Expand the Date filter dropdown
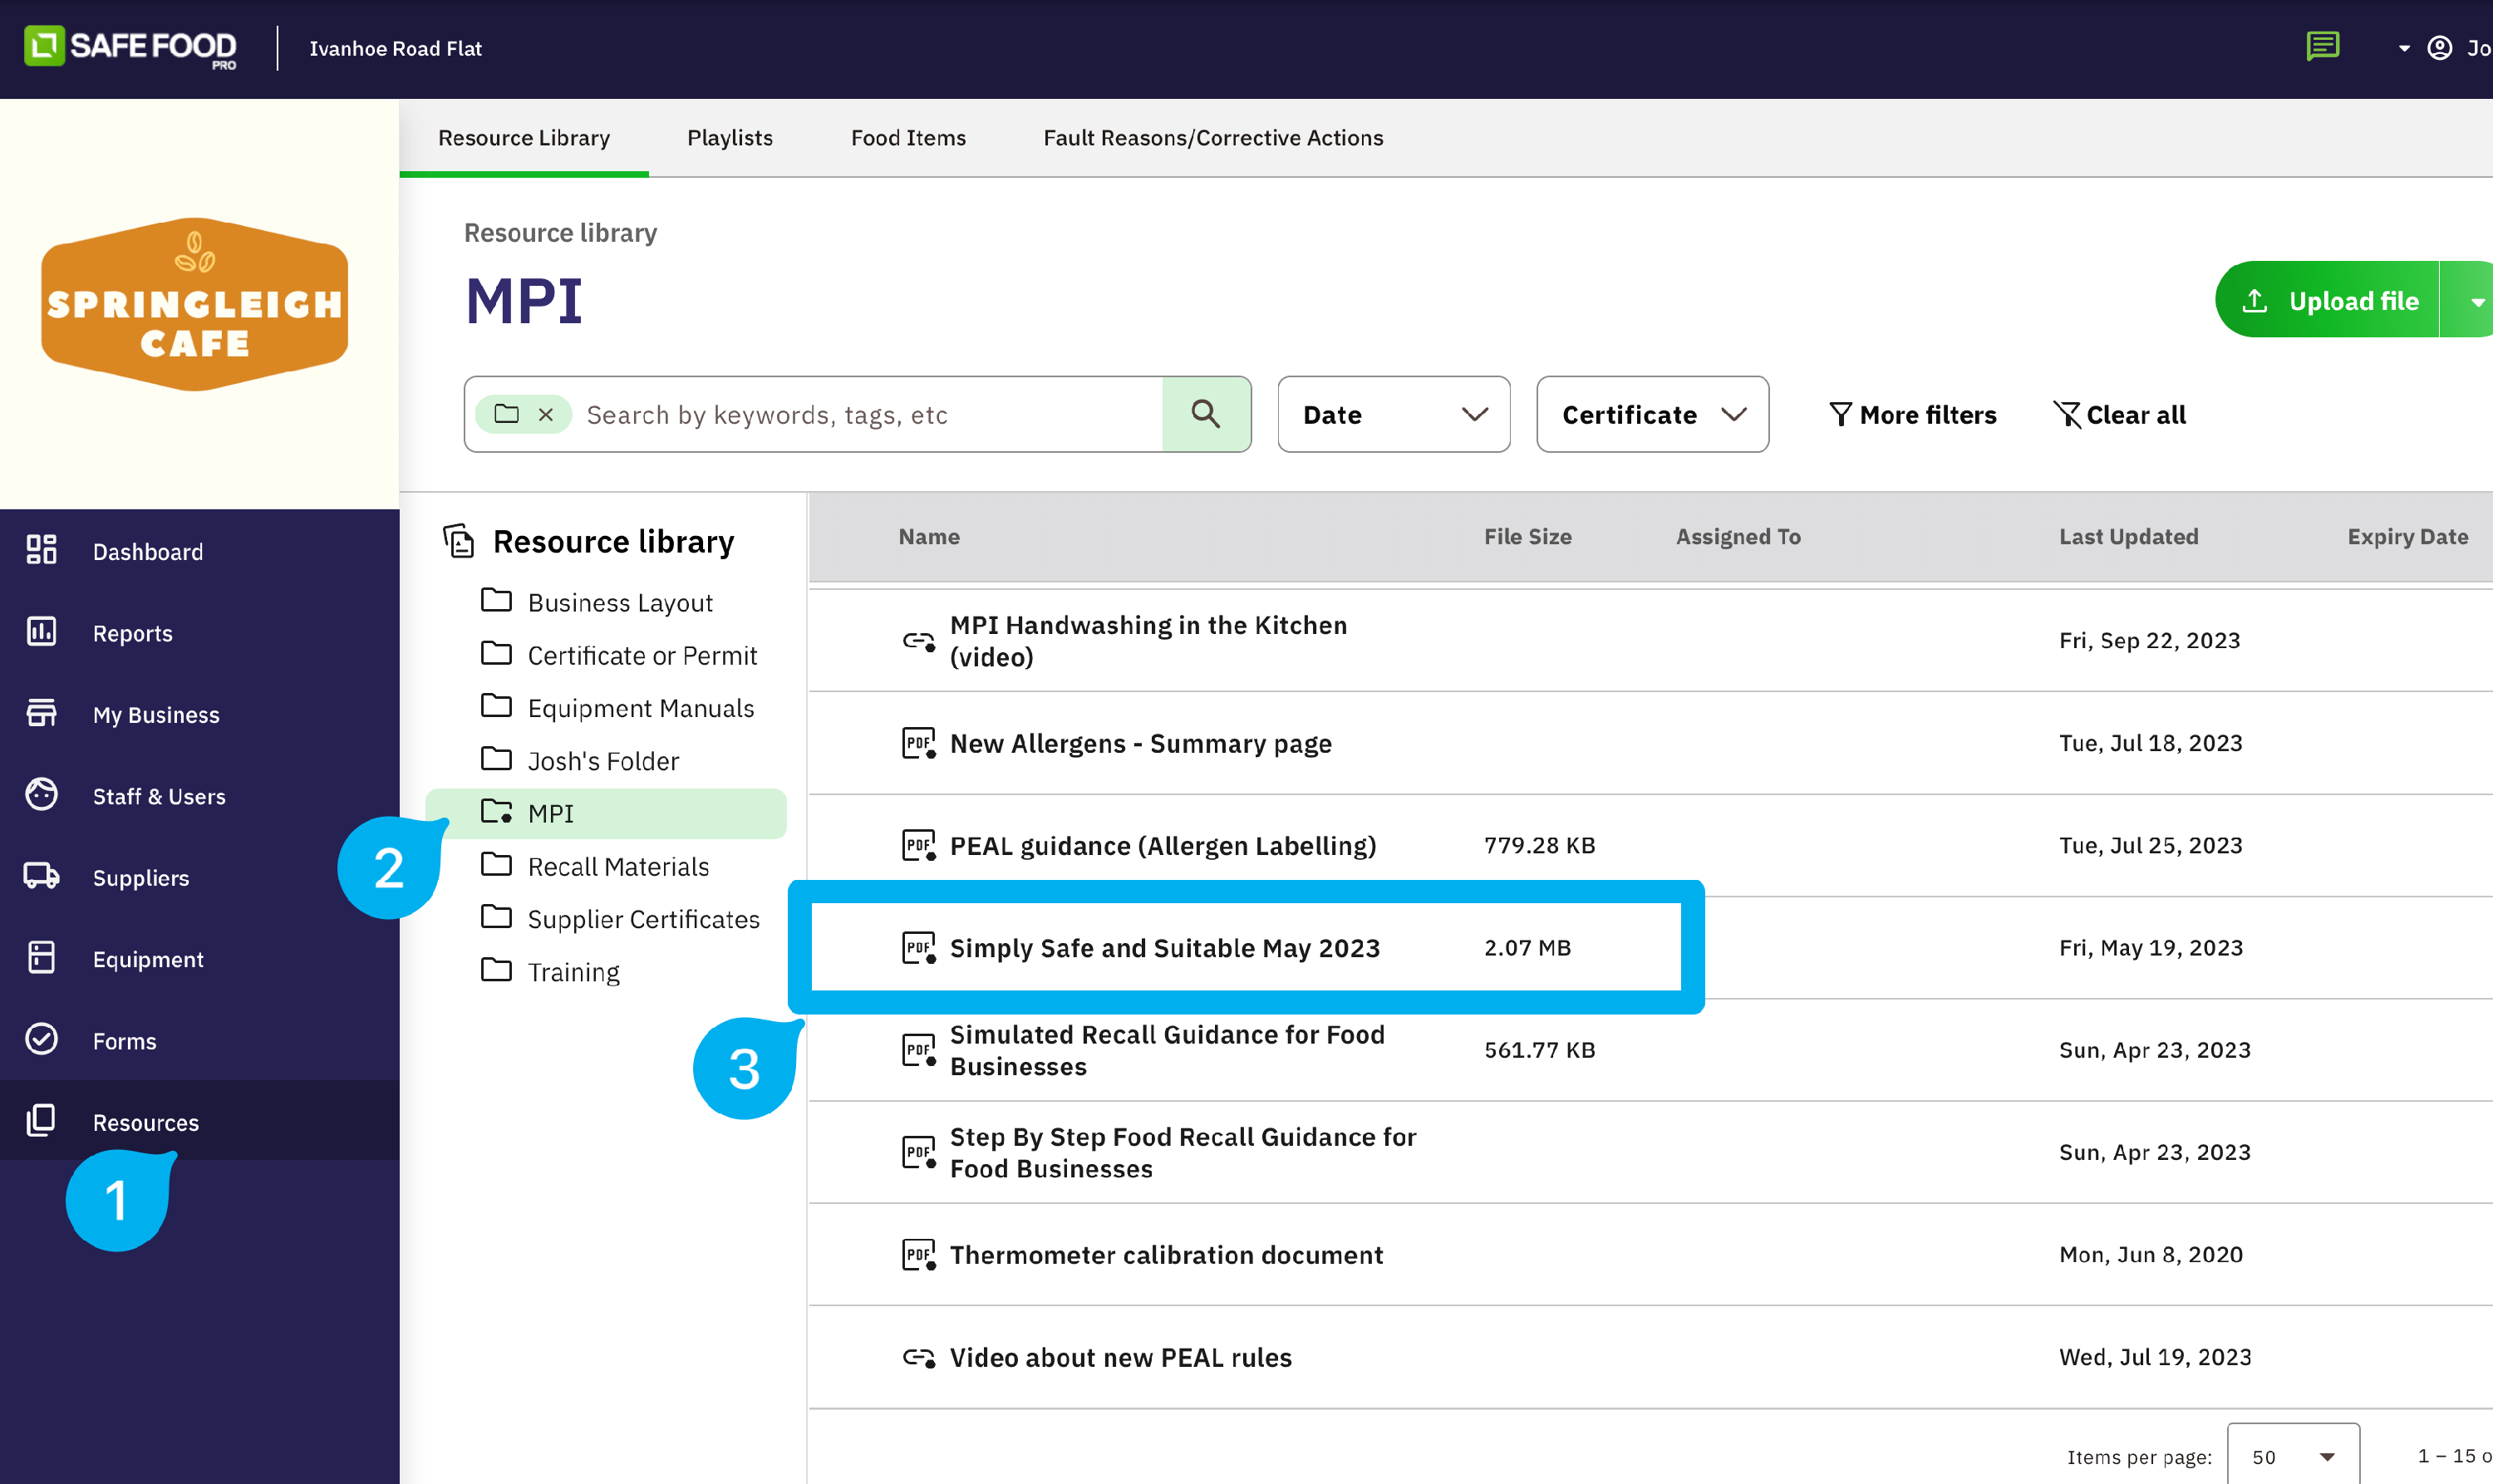The height and width of the screenshot is (1484, 2493). 1393,414
